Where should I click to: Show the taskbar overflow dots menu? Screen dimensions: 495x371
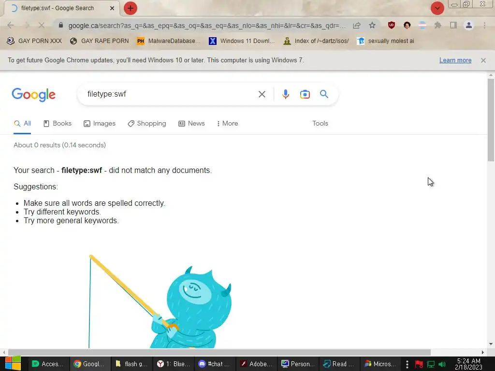click(x=407, y=364)
